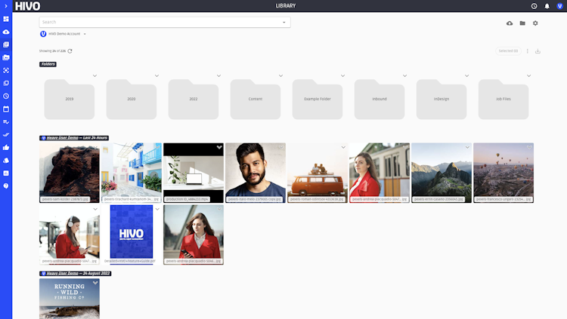This screenshot has width=567, height=319.
Task: Open the notifications bell
Action: (547, 6)
